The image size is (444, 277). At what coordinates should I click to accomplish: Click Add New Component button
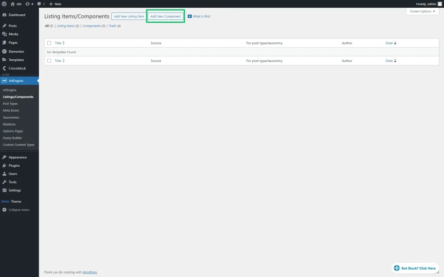tap(165, 16)
